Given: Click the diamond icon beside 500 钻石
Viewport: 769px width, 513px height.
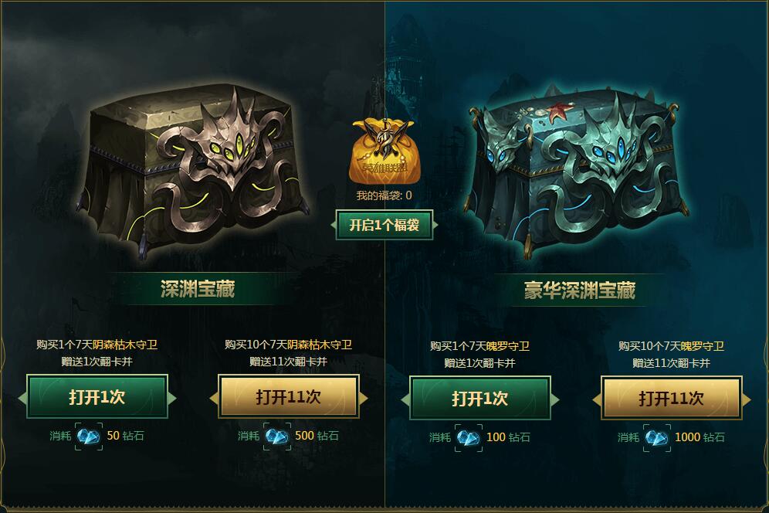Looking at the screenshot, I should point(277,437).
